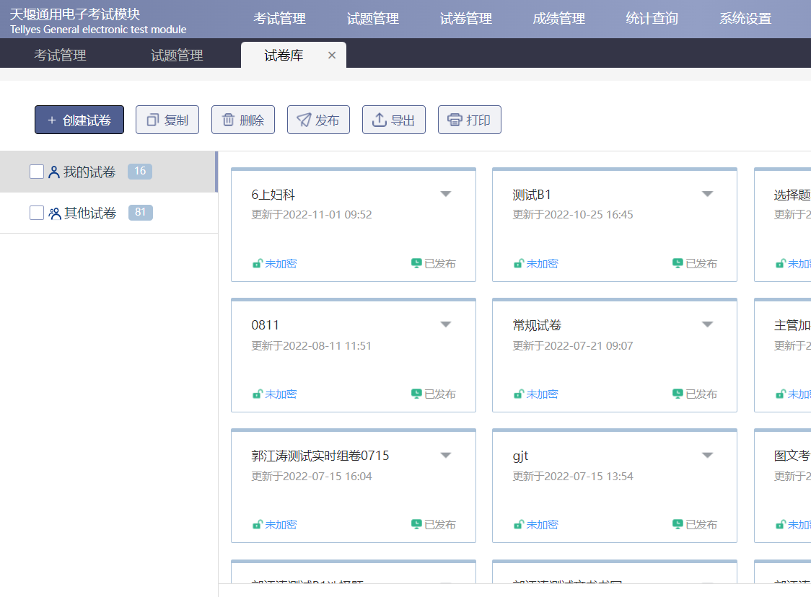Click the unlock icon on 6上妇科 card
The image size is (811, 597).
click(257, 264)
